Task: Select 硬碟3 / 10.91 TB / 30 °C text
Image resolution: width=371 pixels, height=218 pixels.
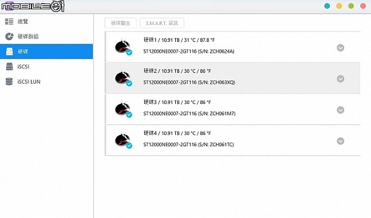Action: (x=177, y=102)
